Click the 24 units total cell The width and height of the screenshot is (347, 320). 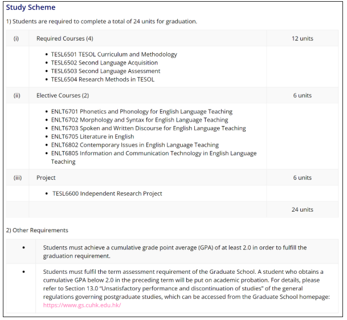(303, 209)
